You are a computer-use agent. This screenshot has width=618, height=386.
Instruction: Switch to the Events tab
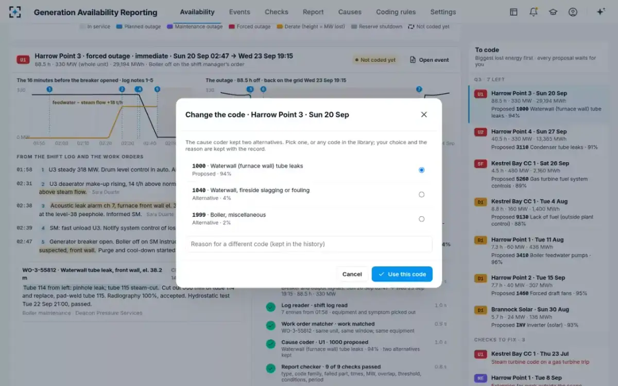(239, 12)
